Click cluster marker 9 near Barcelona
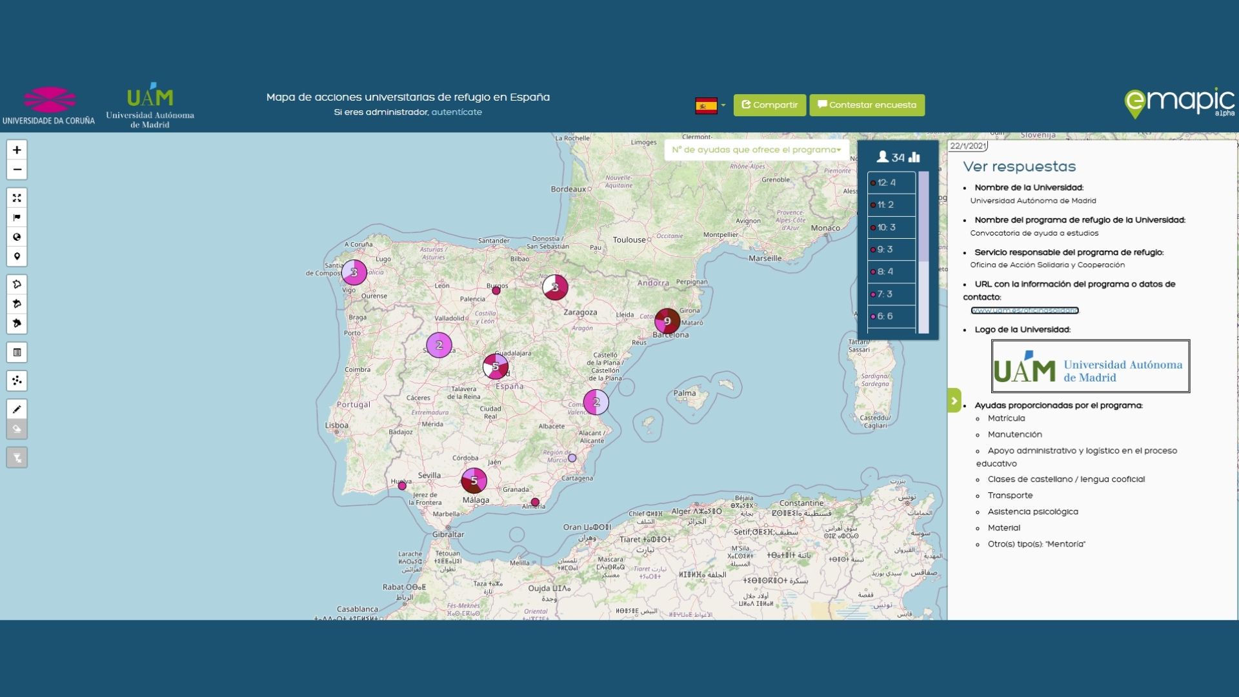The image size is (1239, 697). [x=667, y=321]
